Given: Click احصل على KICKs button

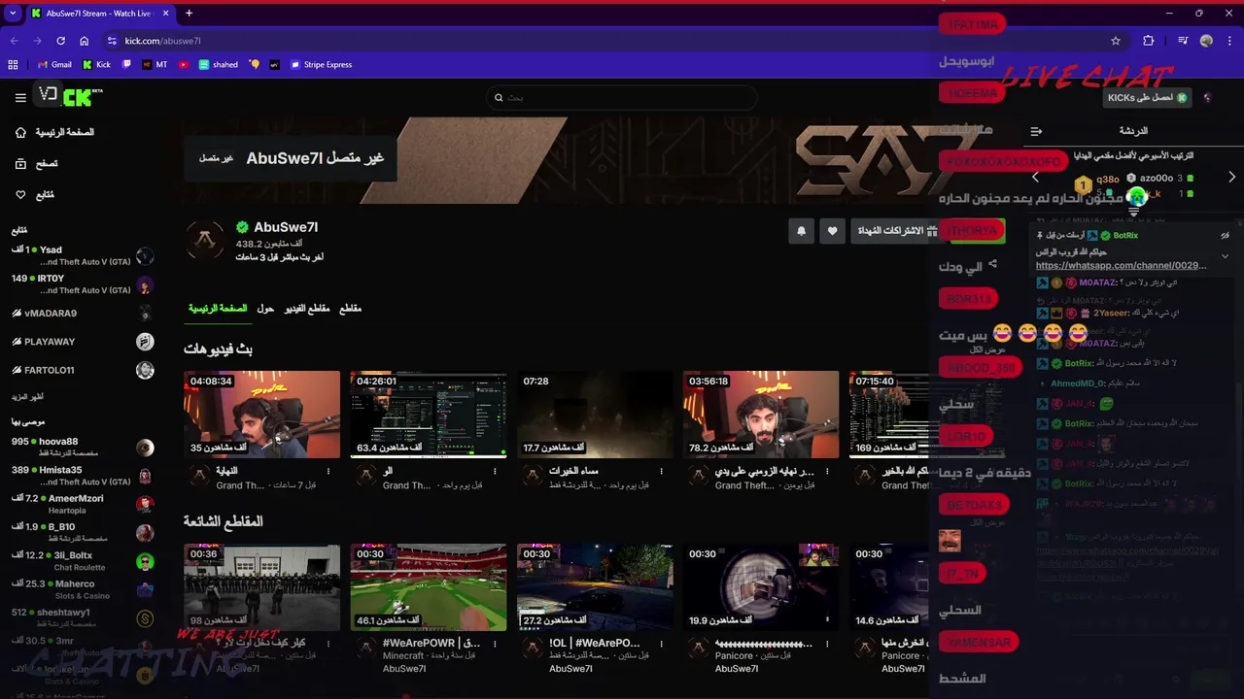Looking at the screenshot, I should [1147, 98].
